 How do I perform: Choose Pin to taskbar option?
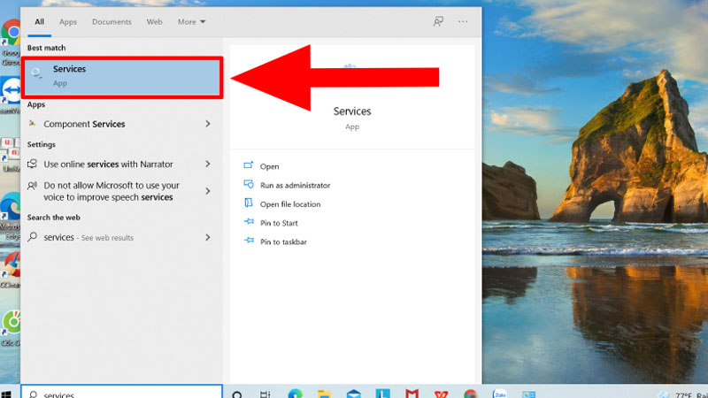point(283,241)
